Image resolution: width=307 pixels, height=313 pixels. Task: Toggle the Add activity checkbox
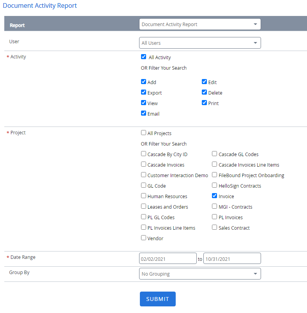coord(144,82)
